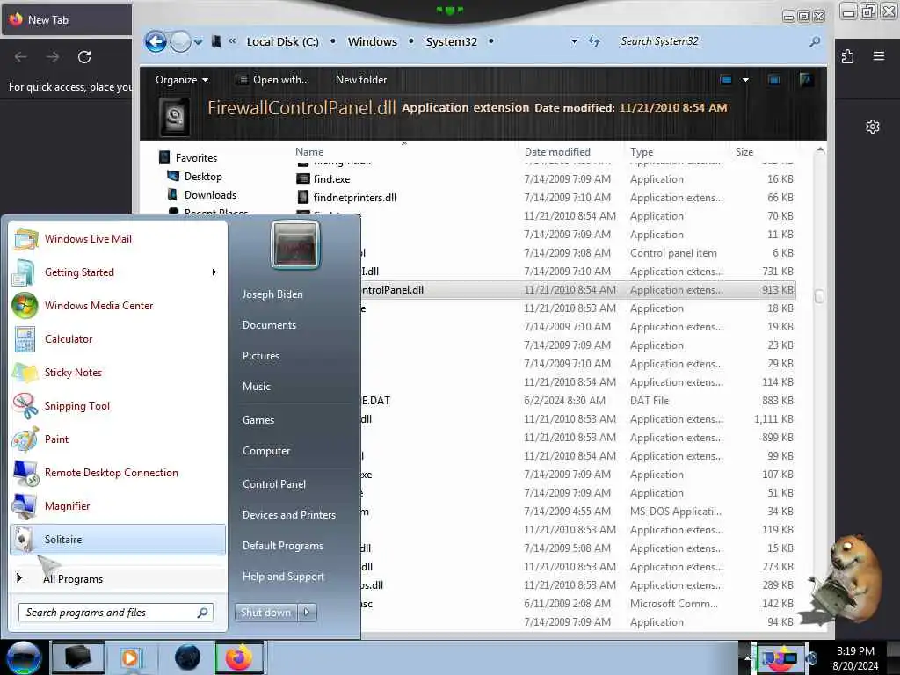
Task: Open Games from Start menu
Action: coord(258,420)
